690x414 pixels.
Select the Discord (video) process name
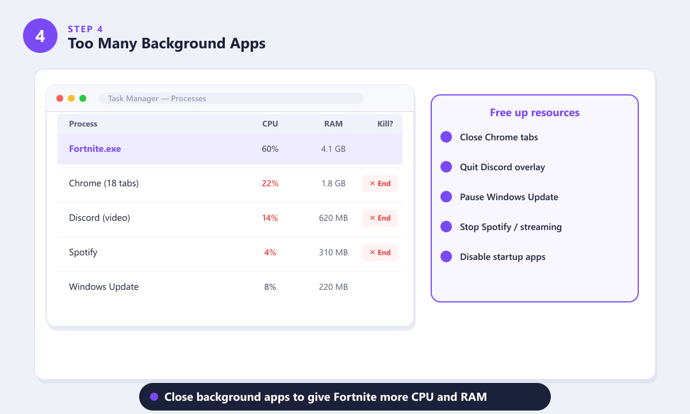(99, 218)
